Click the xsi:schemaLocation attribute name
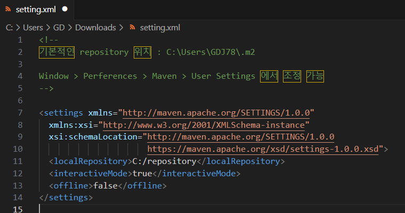405x213 pixels. (x=93, y=136)
